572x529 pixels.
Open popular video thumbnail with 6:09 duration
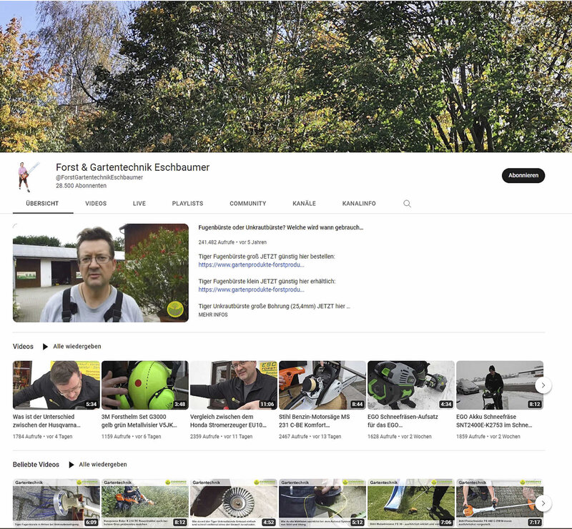click(56, 503)
